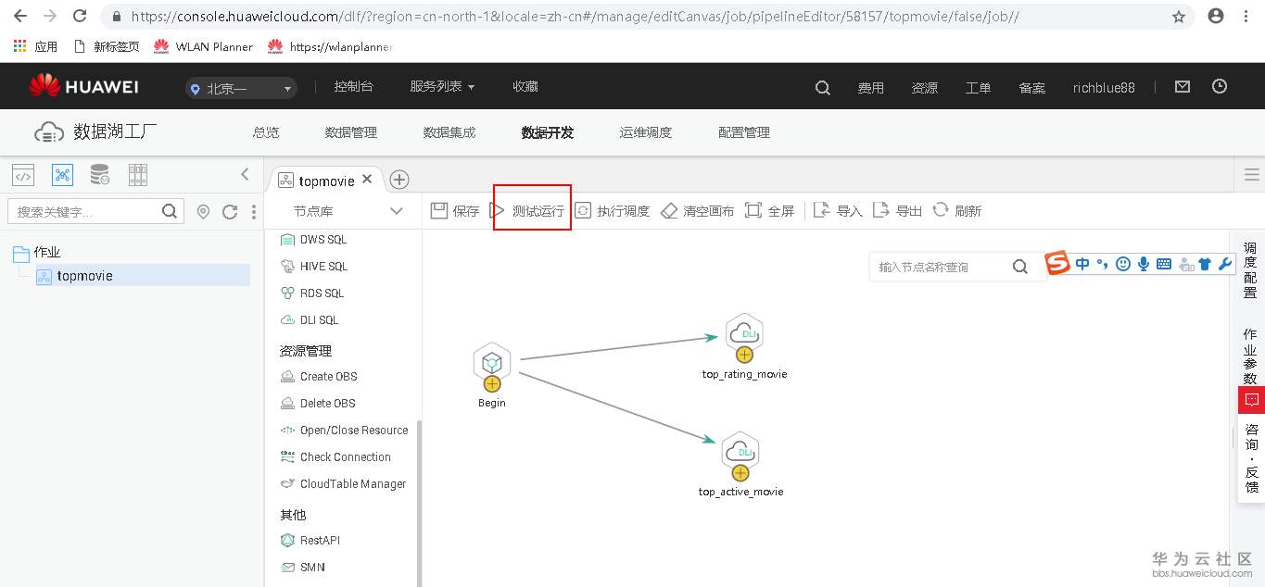
Task: Select the Create OBS node
Action: pyautogui.click(x=319, y=376)
